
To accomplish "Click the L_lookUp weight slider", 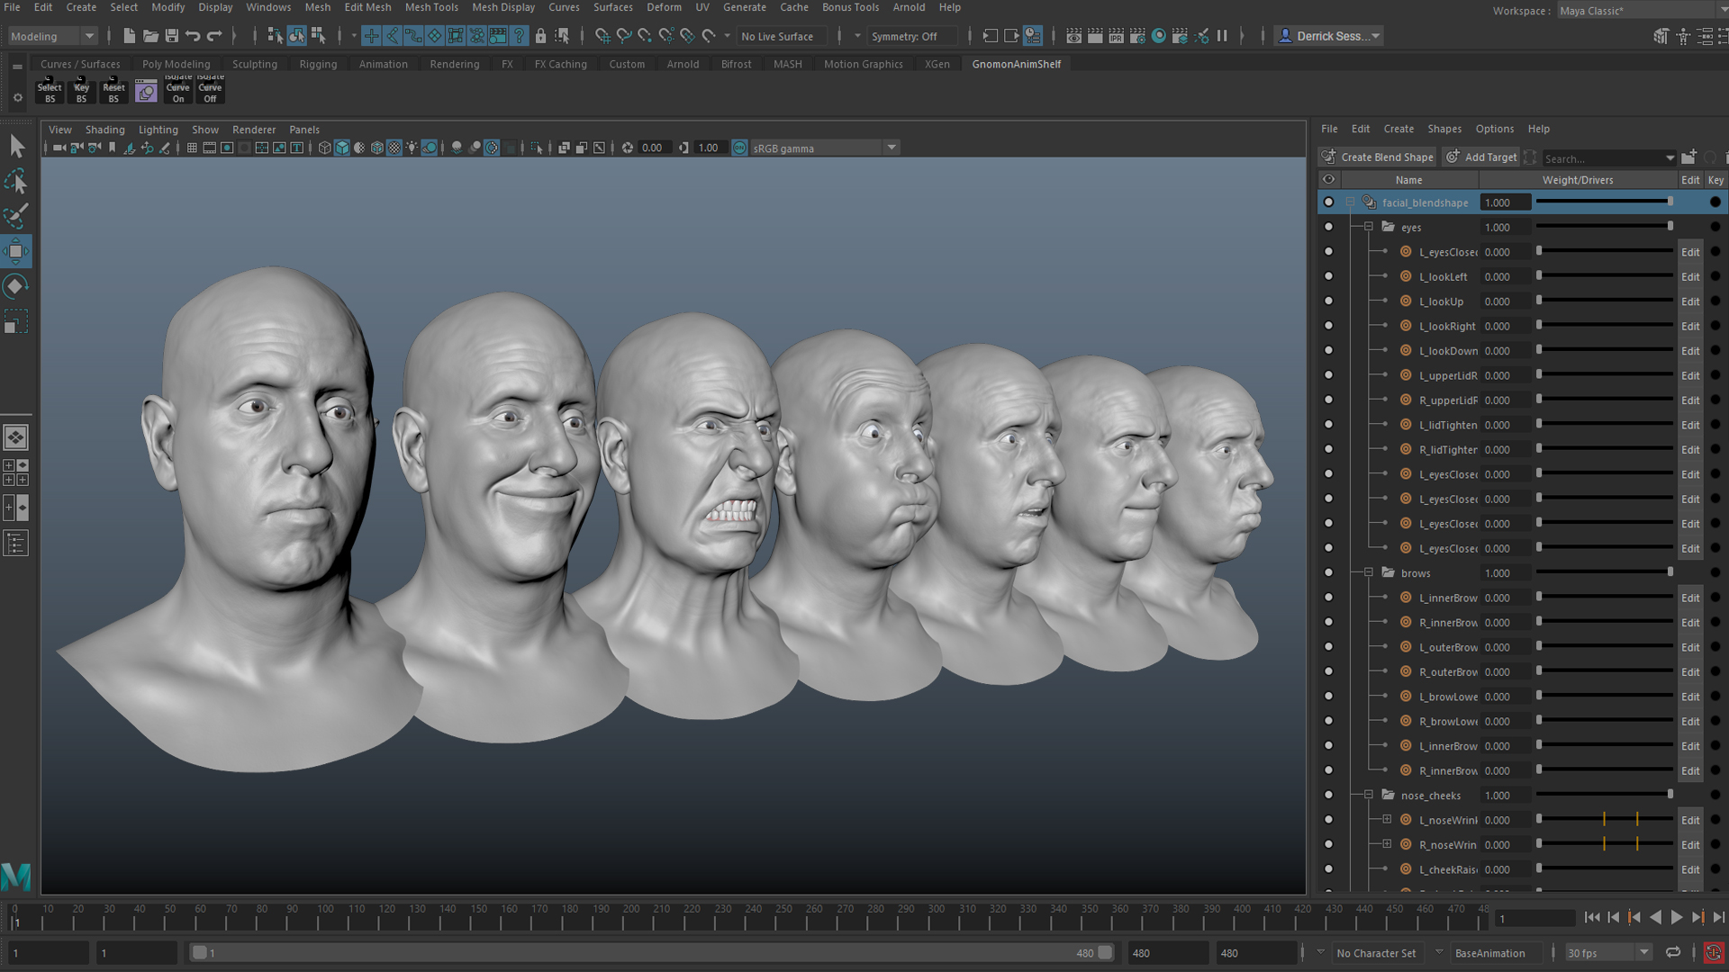I will pos(1605,301).
